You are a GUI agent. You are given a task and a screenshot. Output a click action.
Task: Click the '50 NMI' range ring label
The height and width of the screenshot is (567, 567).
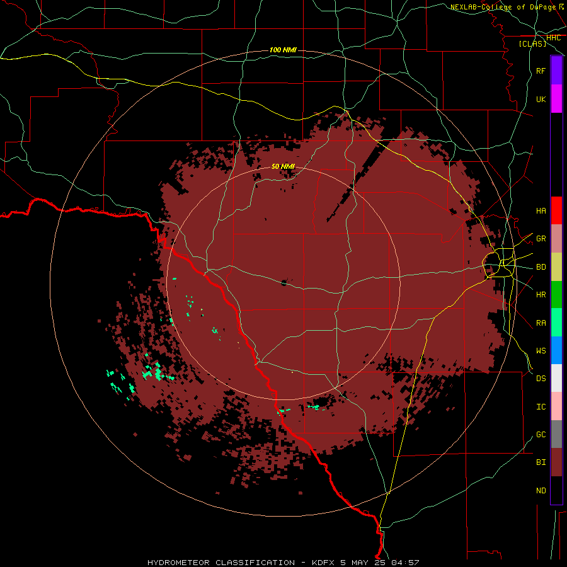click(x=283, y=166)
